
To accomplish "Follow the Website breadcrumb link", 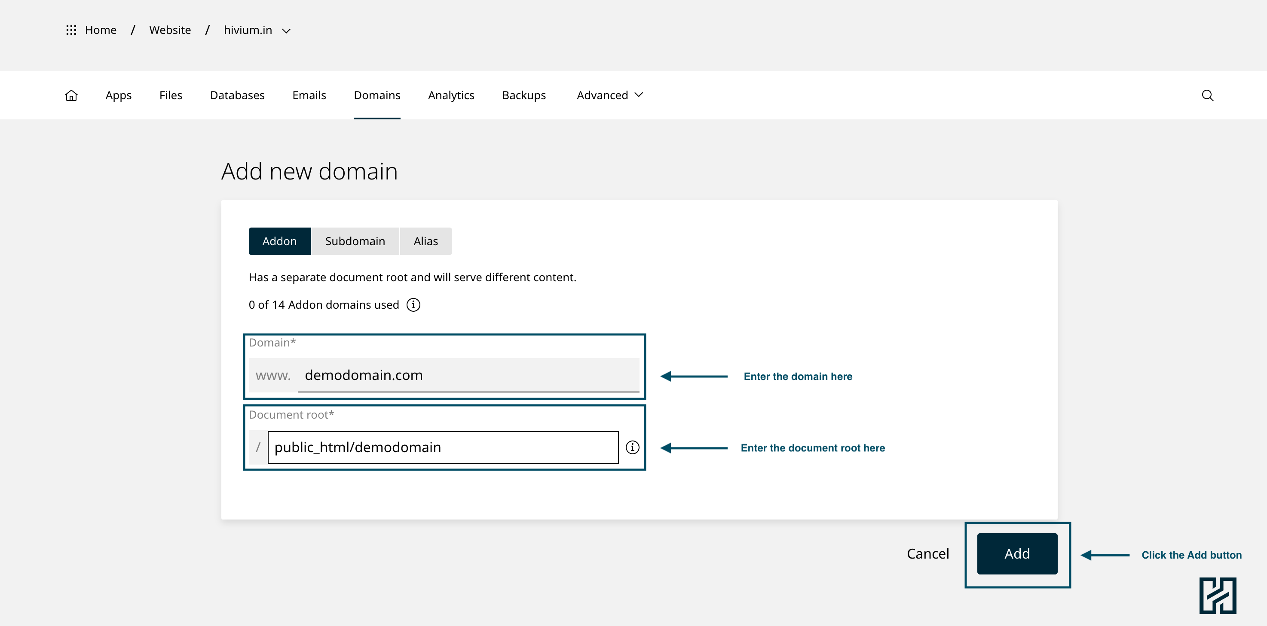I will (170, 30).
